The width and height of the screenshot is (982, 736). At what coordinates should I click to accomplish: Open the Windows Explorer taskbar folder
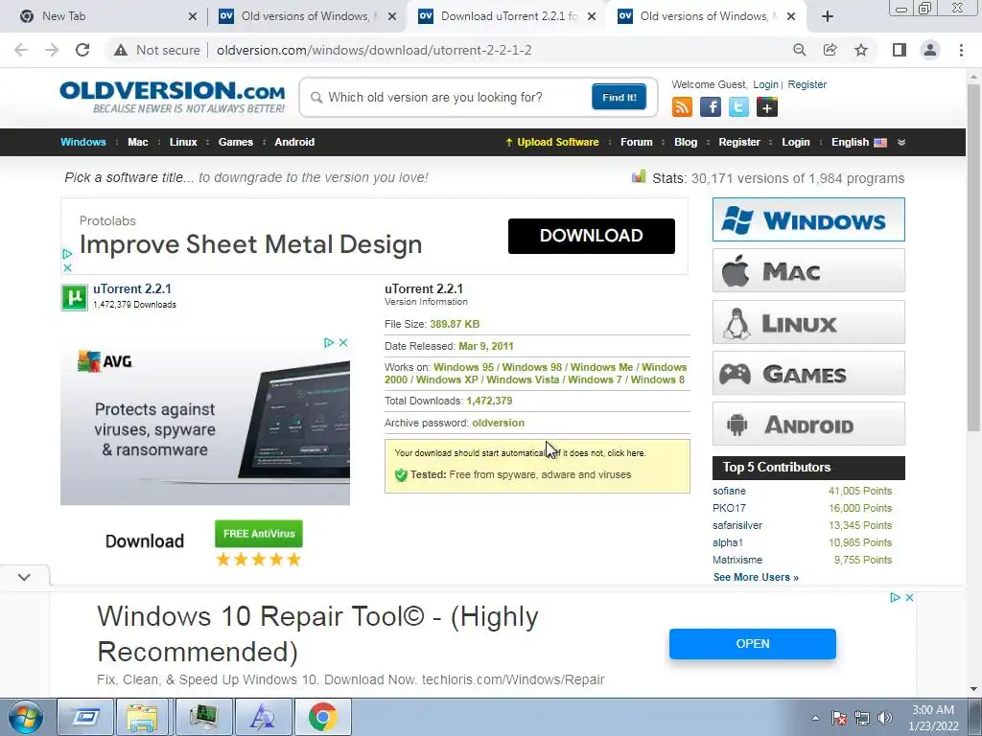(142, 717)
